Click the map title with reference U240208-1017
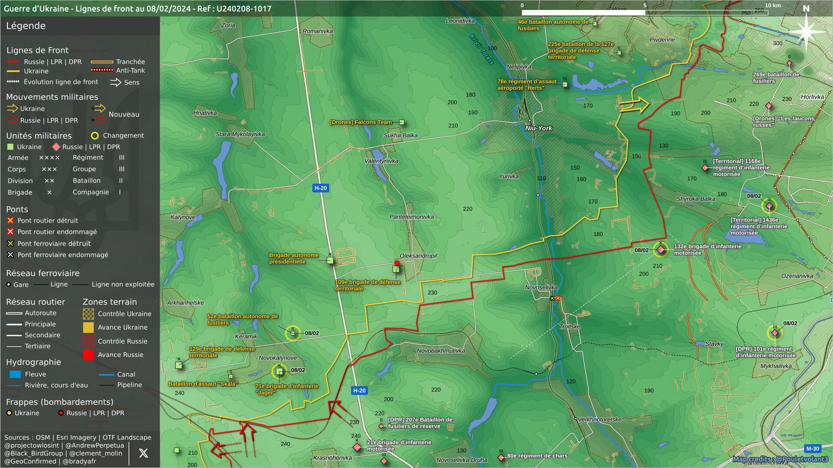Viewport: 833px width, 468px height. pyautogui.click(x=138, y=9)
